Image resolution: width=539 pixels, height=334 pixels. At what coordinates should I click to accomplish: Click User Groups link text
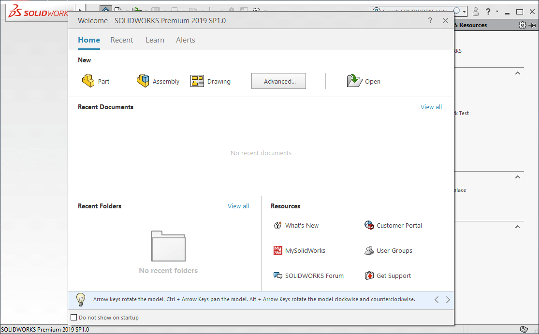394,250
